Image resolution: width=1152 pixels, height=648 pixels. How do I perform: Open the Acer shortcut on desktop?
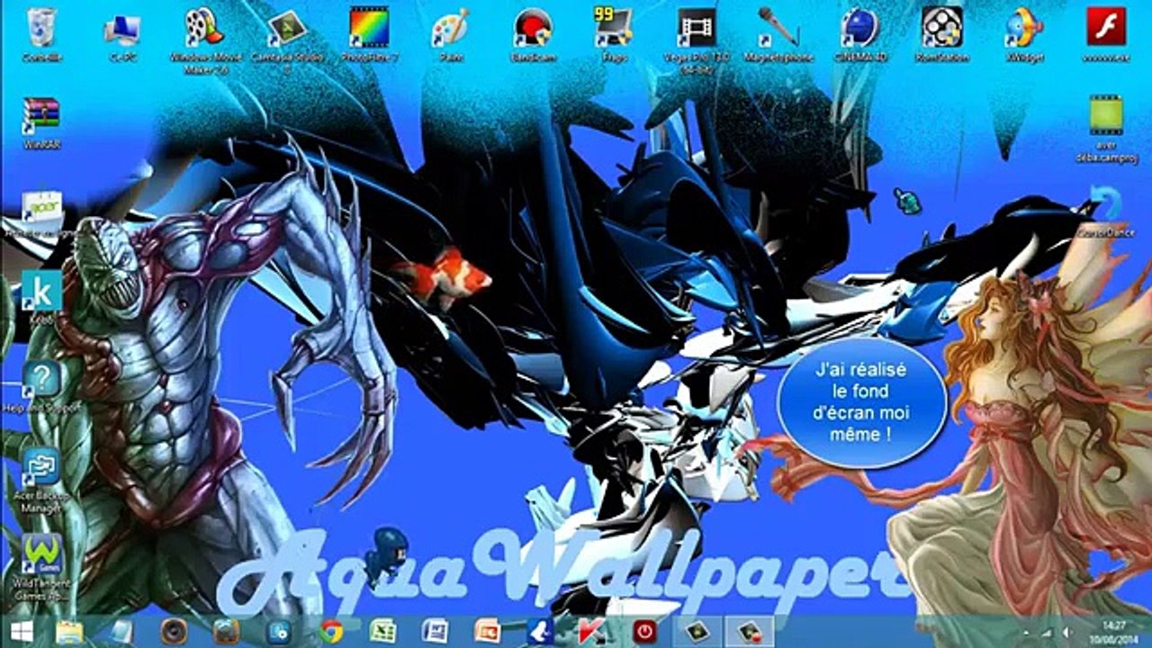coord(41,212)
